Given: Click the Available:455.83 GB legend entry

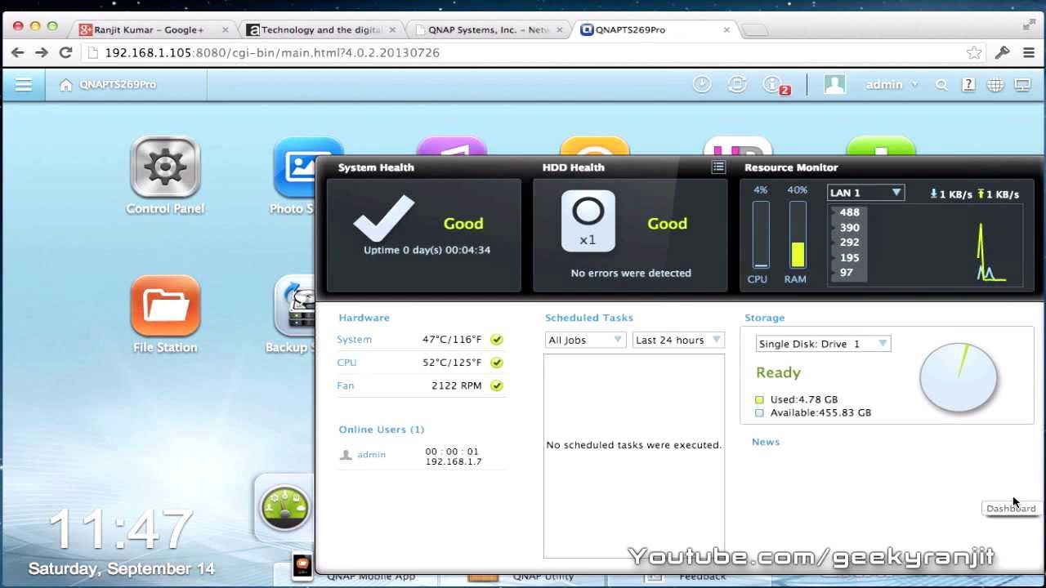Looking at the screenshot, I should pos(813,413).
